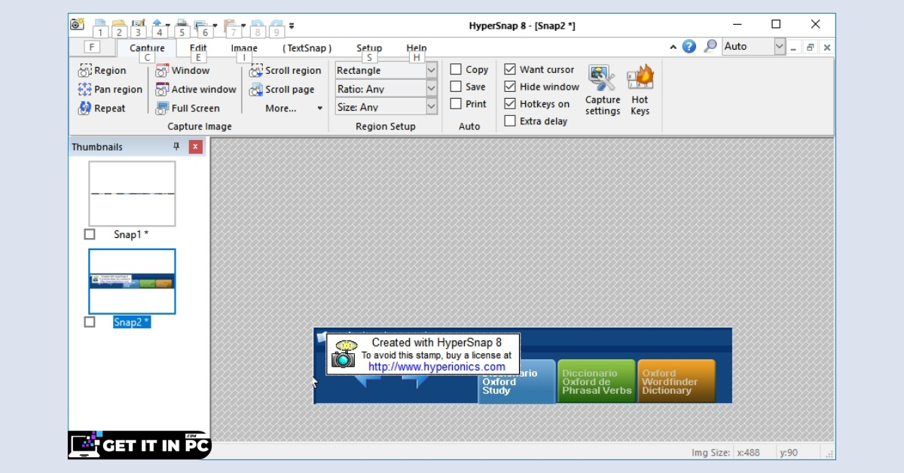Image resolution: width=904 pixels, height=473 pixels.
Task: Click the printer icon in quick access toolbar
Action: [x=182, y=24]
